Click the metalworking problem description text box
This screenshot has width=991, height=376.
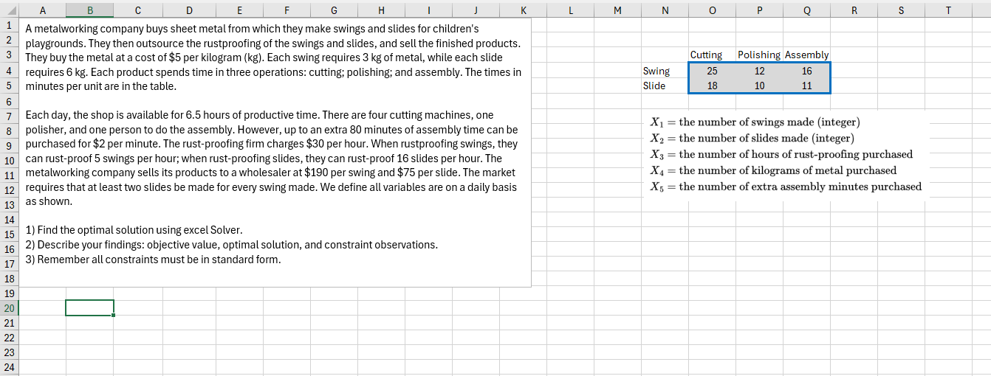click(275, 153)
